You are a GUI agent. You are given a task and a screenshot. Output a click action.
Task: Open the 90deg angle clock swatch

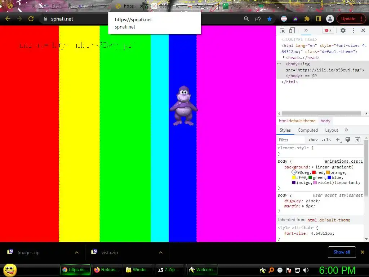point(294,172)
